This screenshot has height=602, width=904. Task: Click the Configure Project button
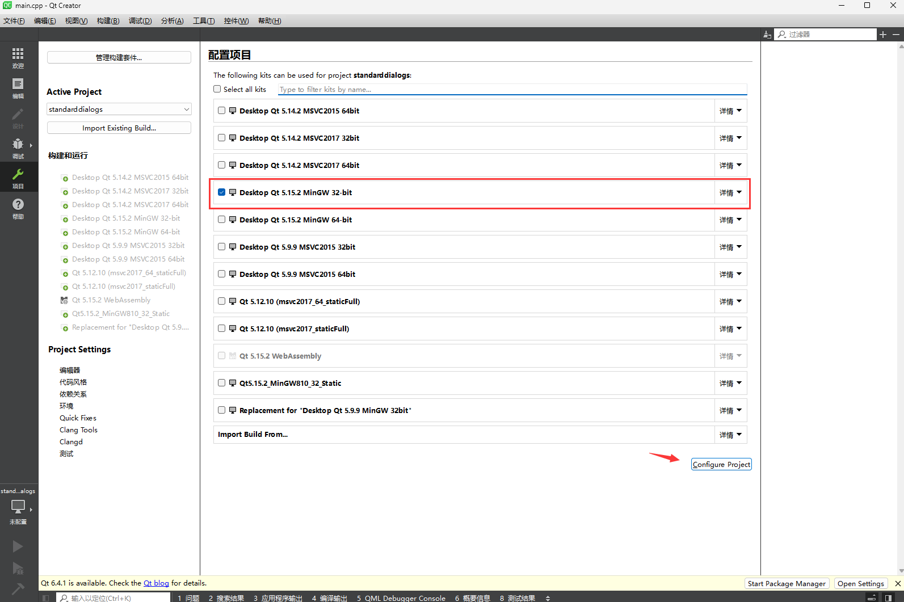pyautogui.click(x=721, y=464)
